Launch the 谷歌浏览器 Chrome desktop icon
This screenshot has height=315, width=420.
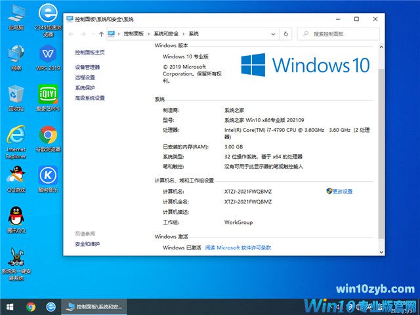pos(48,138)
